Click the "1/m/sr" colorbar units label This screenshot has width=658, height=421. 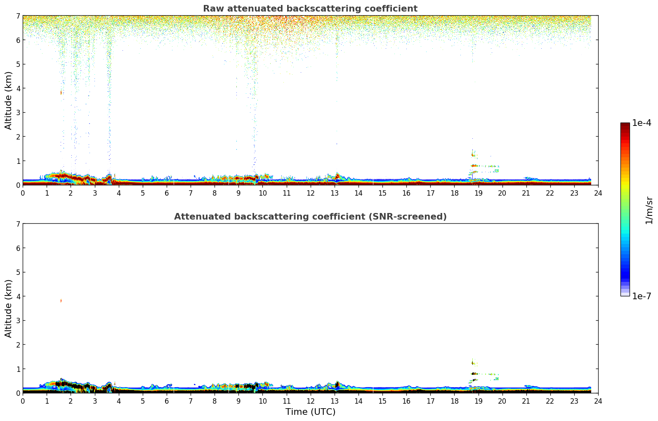(x=649, y=210)
